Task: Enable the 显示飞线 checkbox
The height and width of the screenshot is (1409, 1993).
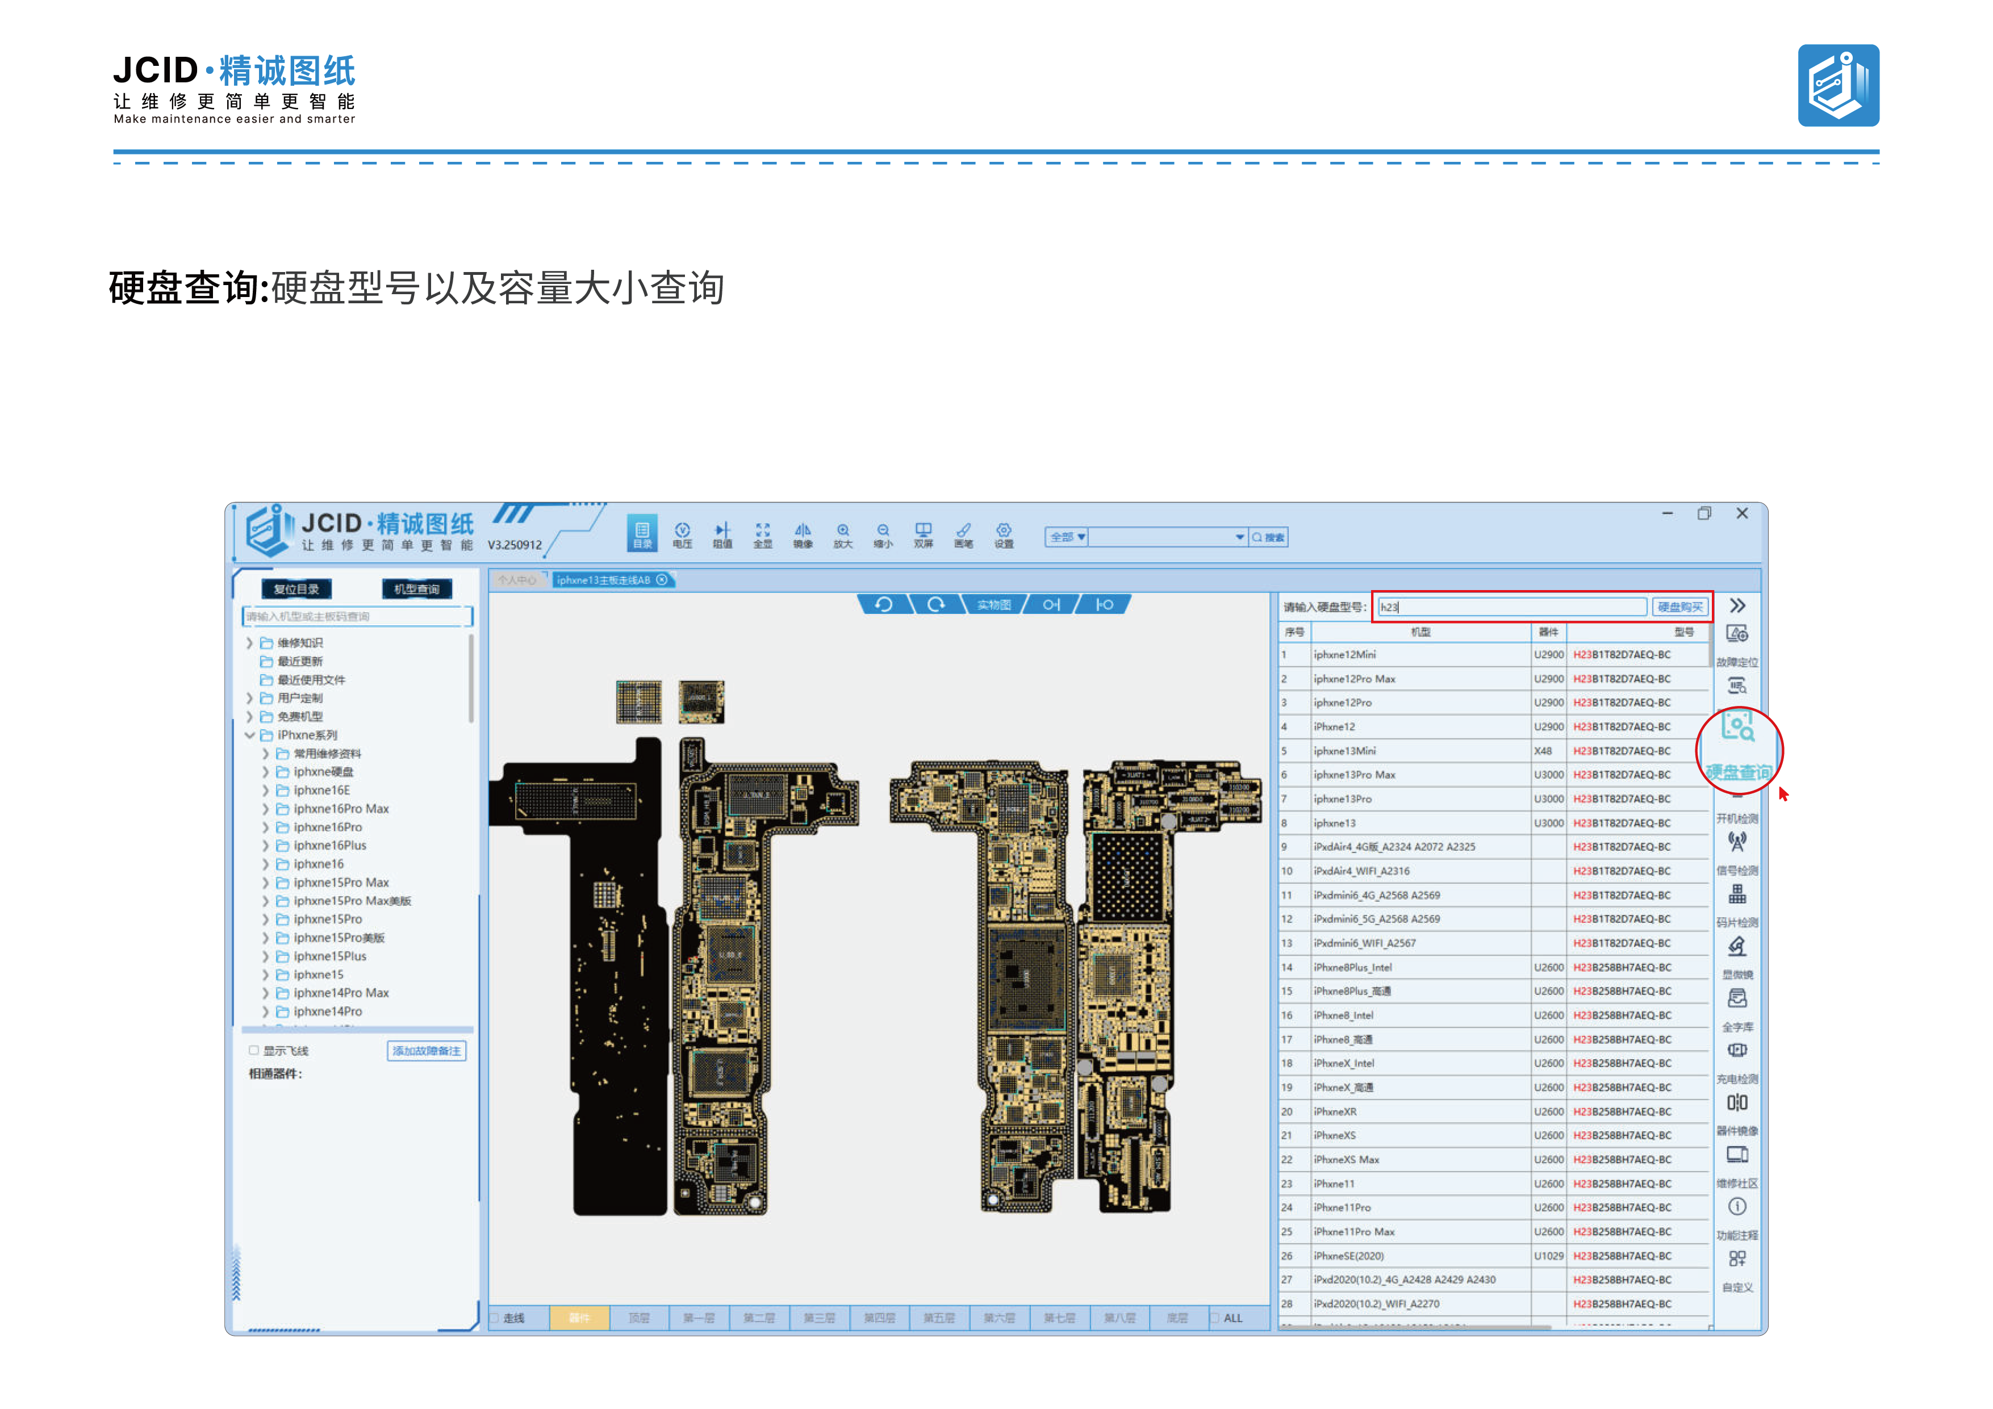Action: [x=253, y=1051]
